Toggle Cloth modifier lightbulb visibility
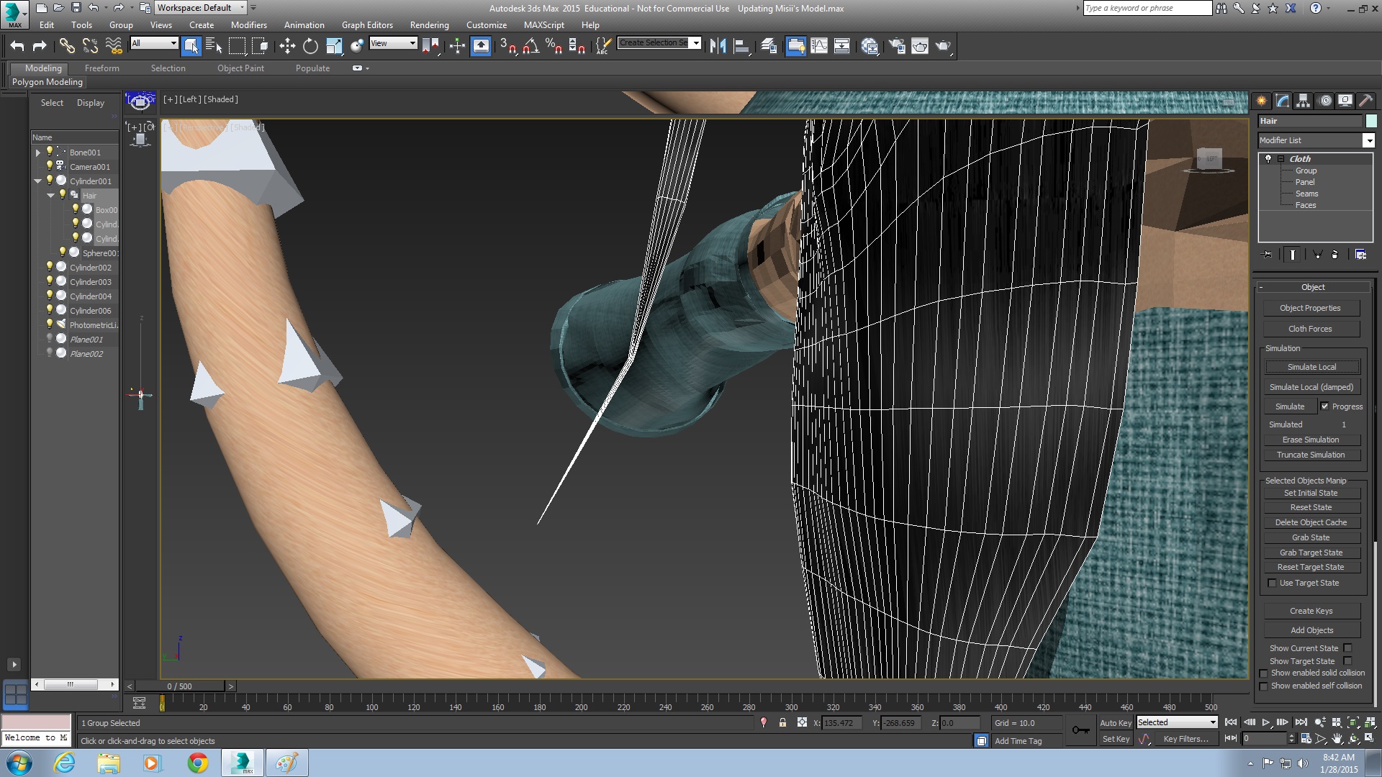This screenshot has width=1382, height=777. click(x=1268, y=158)
